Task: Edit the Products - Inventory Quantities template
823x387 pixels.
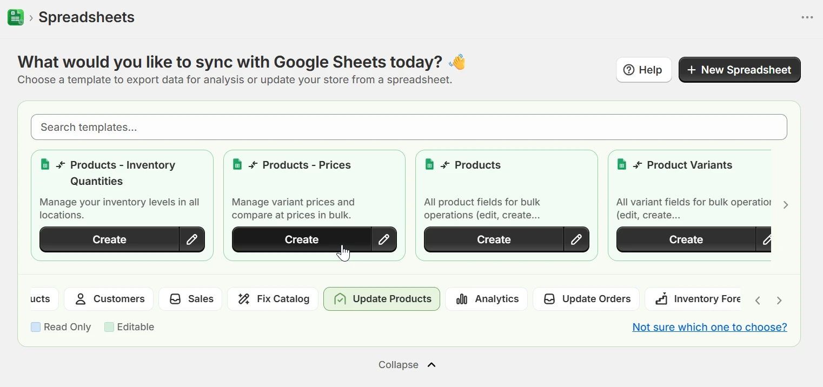Action: 192,239
